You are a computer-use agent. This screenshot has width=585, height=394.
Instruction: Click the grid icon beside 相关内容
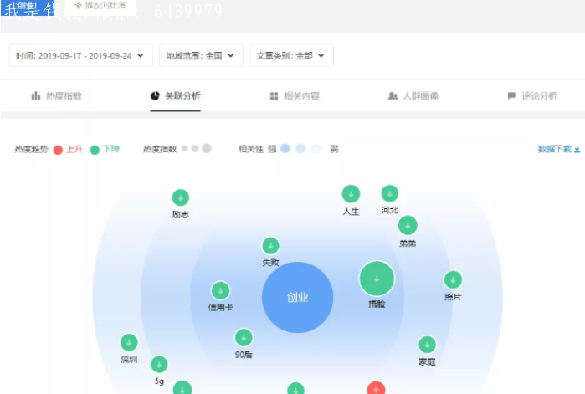click(x=274, y=96)
